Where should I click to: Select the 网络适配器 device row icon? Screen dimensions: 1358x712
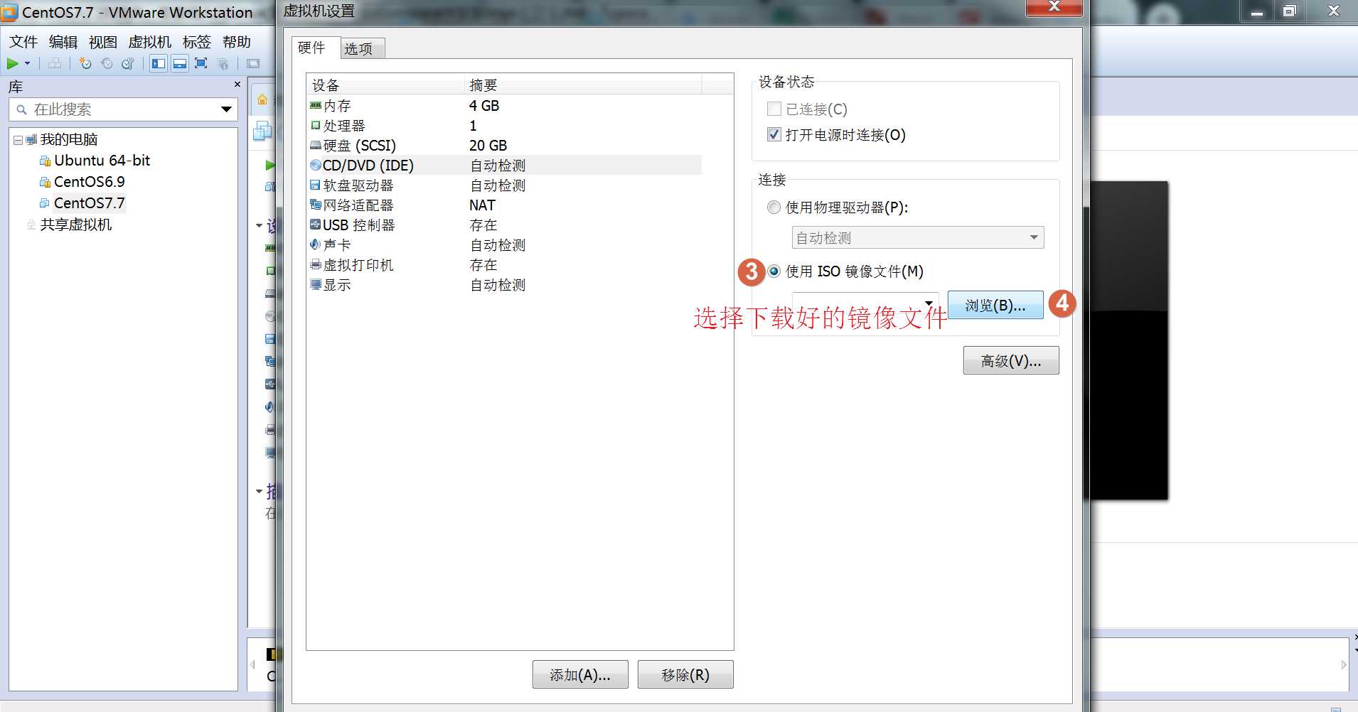click(316, 205)
